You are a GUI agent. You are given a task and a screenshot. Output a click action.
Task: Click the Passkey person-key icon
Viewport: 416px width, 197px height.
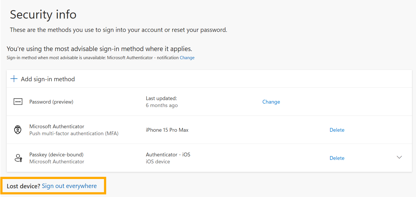click(x=18, y=158)
